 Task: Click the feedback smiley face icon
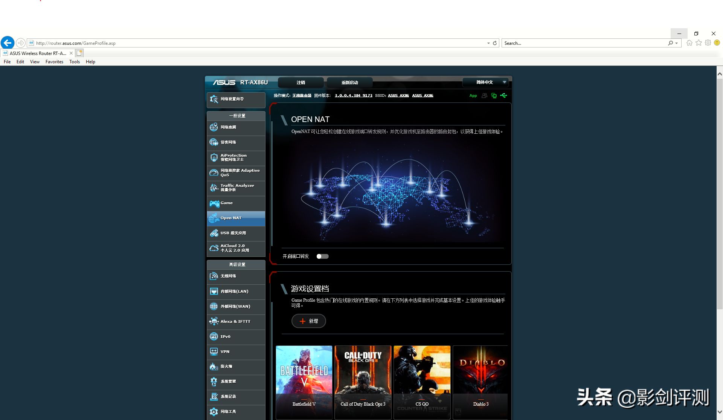pos(717,43)
